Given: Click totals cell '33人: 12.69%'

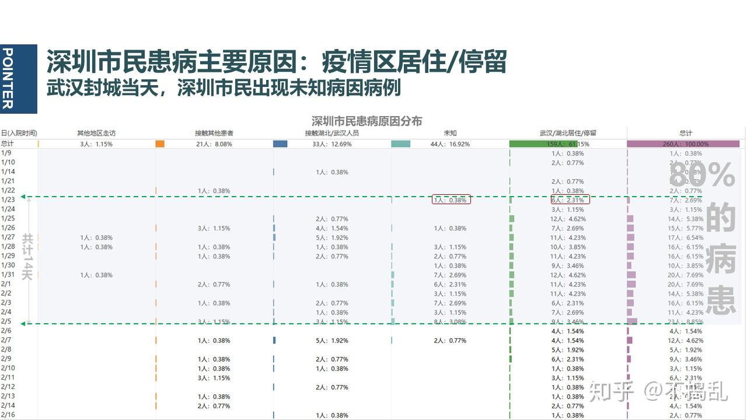Looking at the screenshot, I should click(331, 144).
